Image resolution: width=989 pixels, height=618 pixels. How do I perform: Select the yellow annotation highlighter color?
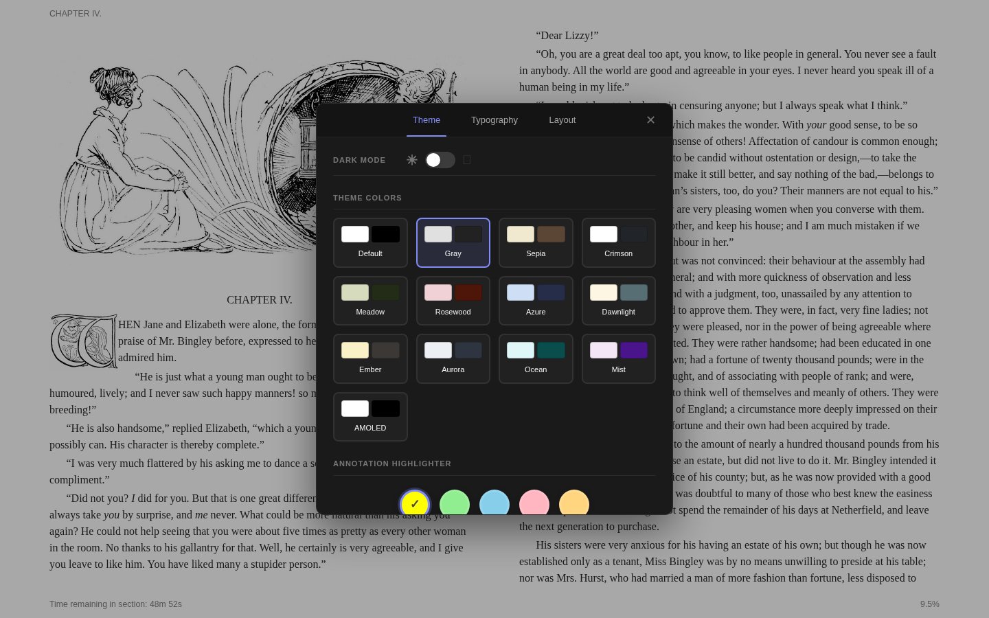pyautogui.click(x=415, y=503)
